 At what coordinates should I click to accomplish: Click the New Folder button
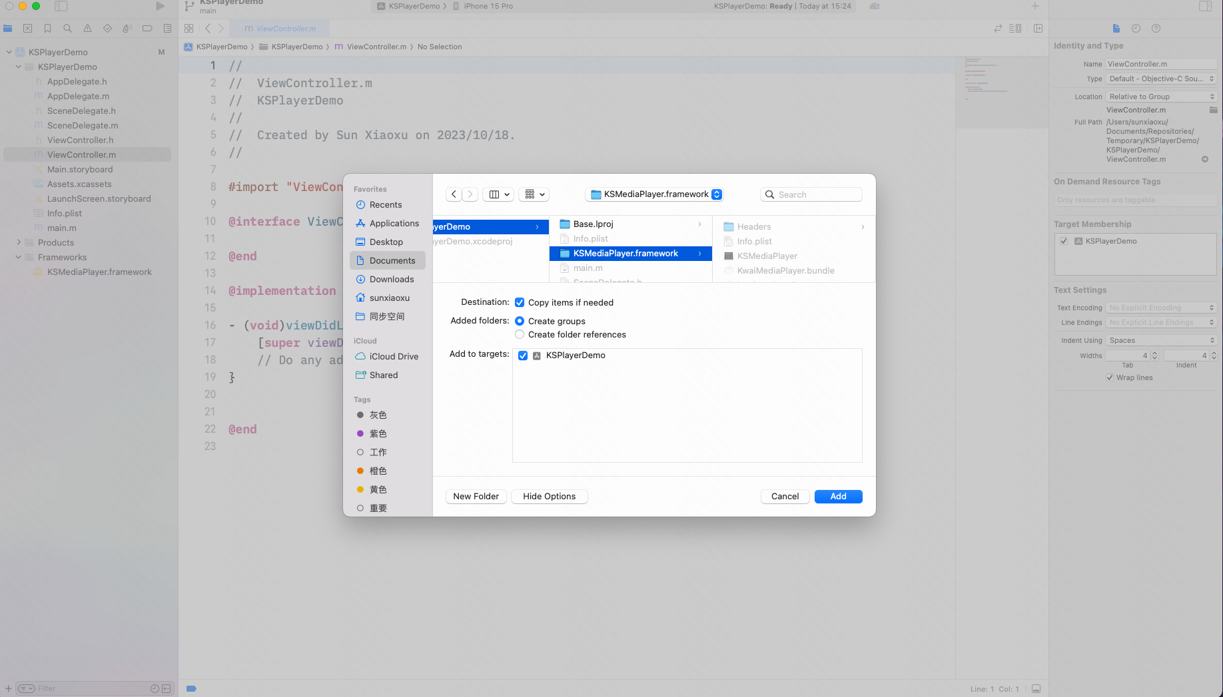(x=476, y=497)
